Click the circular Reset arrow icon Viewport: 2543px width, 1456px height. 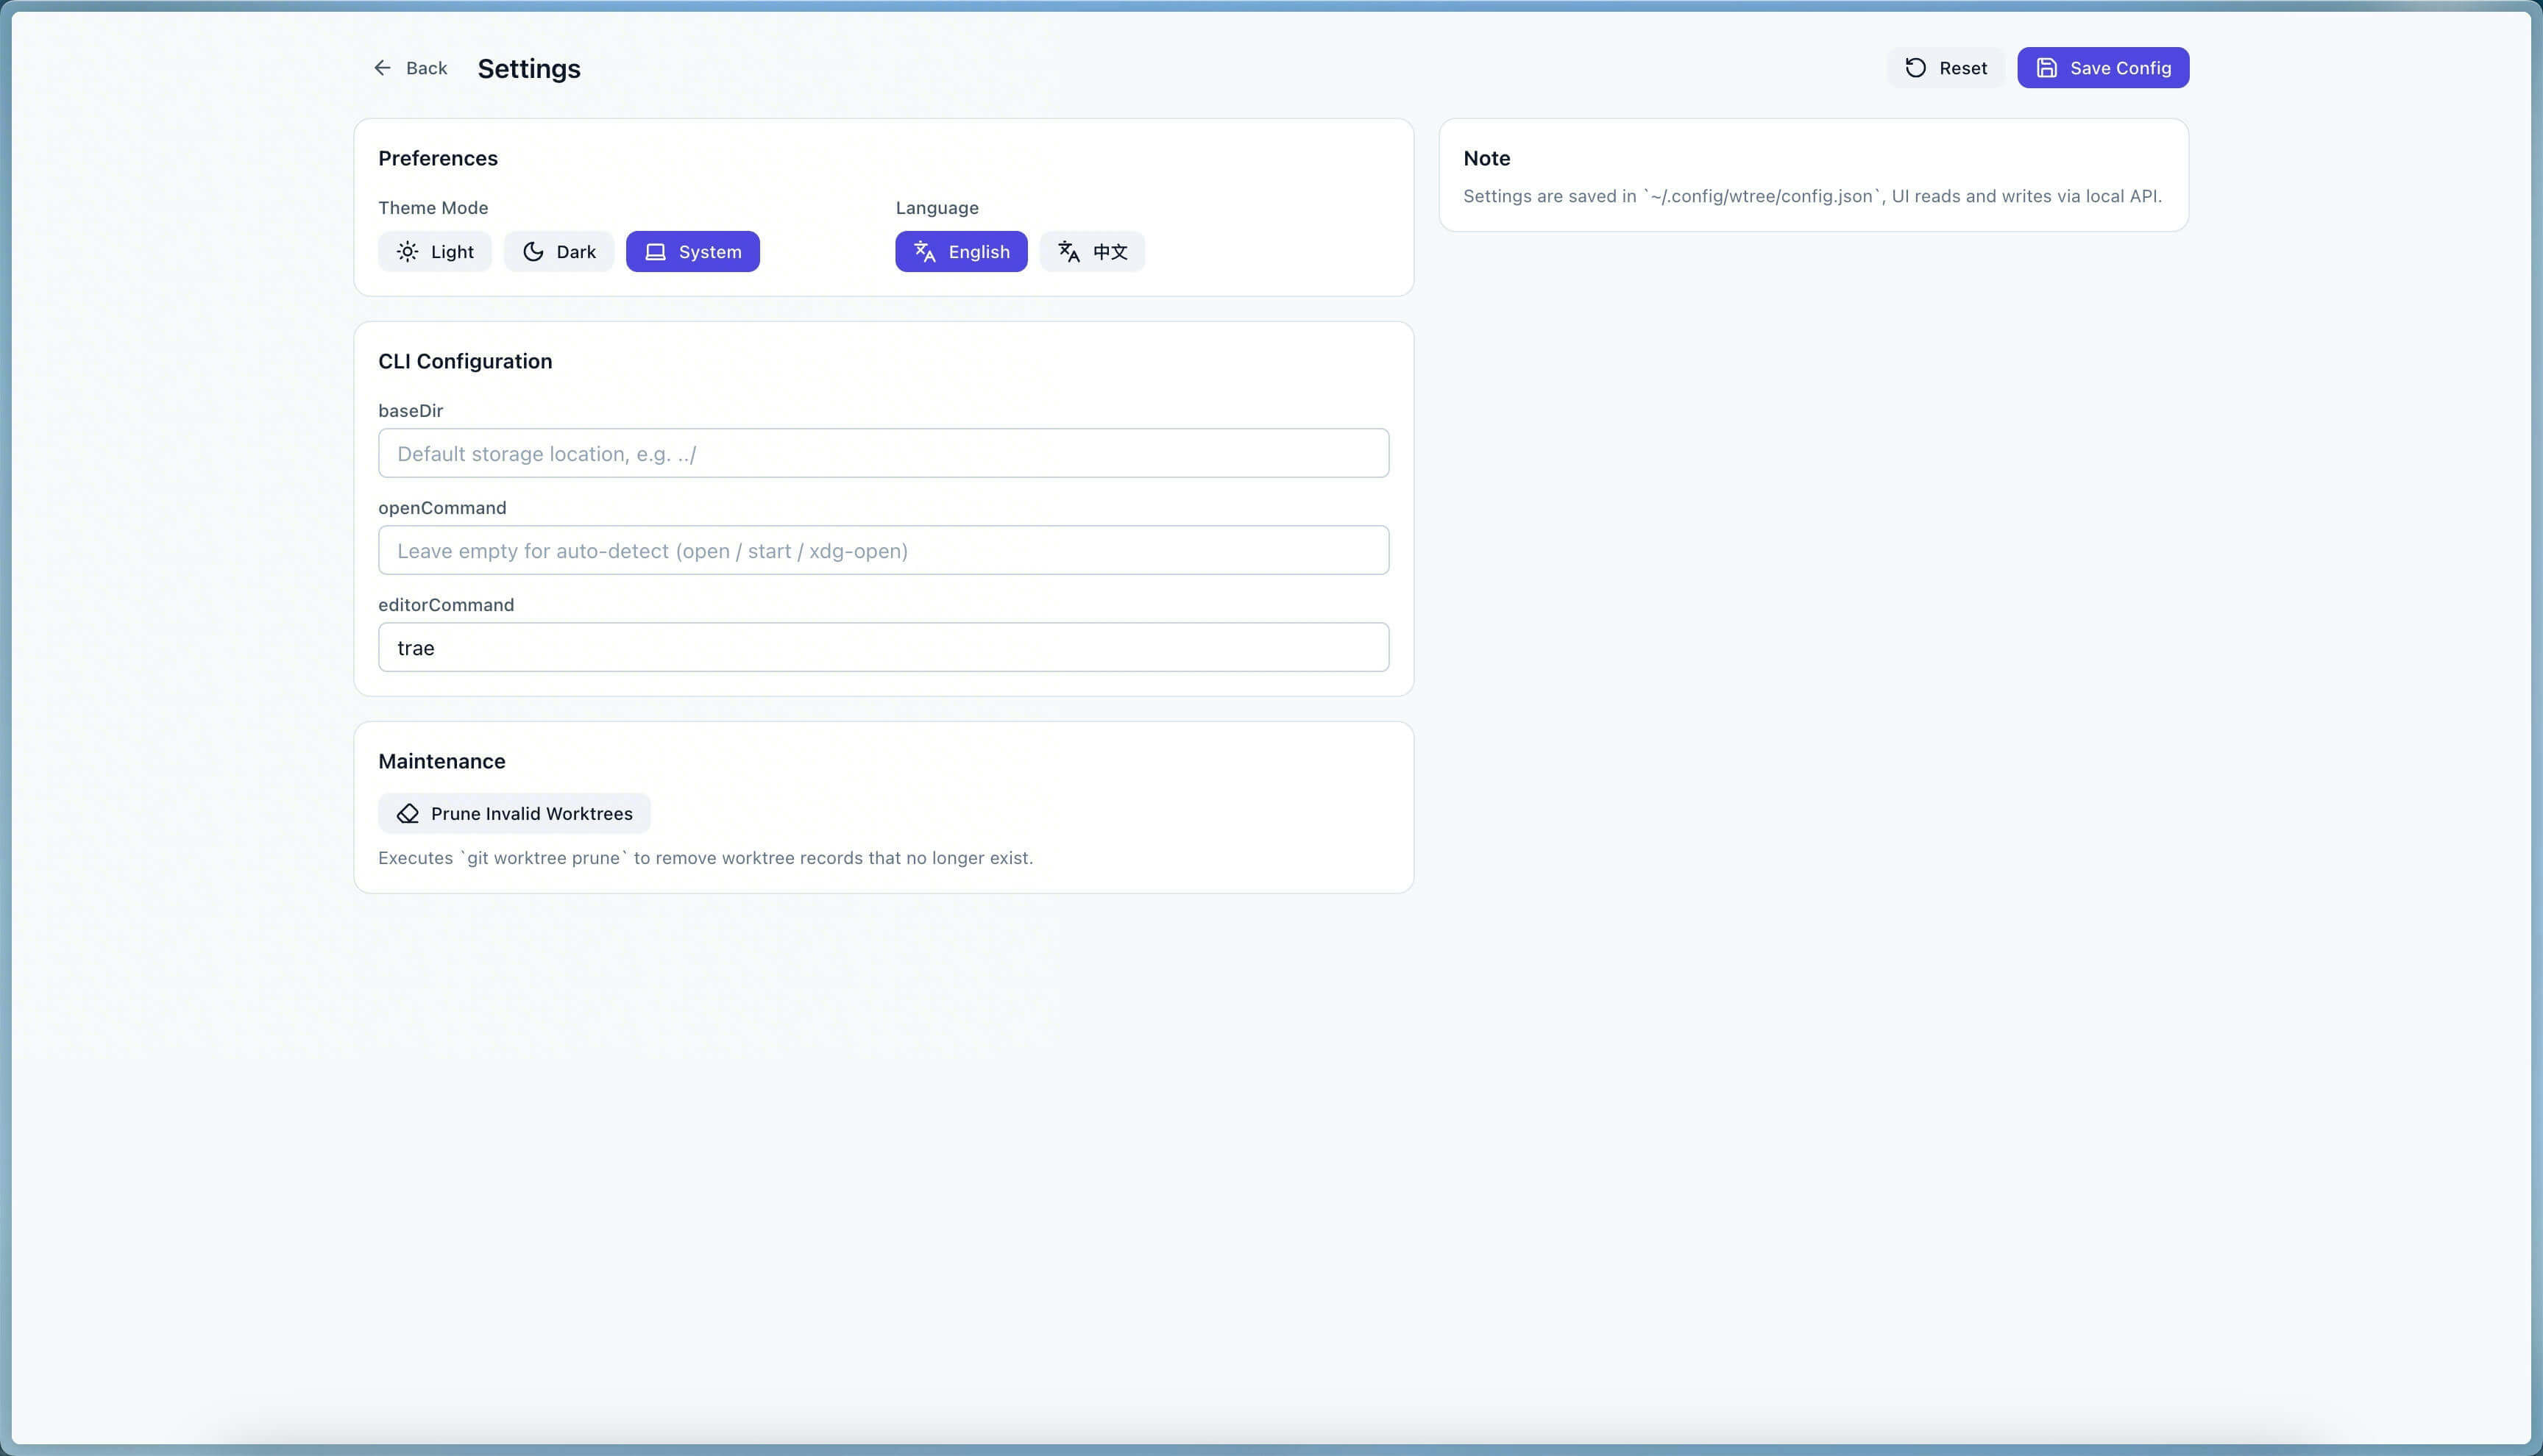pyautogui.click(x=1915, y=68)
